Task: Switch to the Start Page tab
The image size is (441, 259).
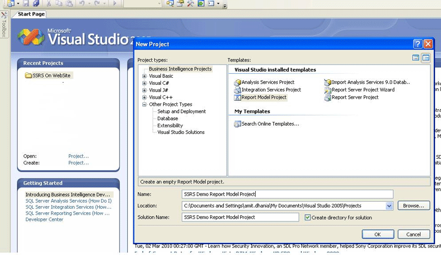Action: point(31,14)
